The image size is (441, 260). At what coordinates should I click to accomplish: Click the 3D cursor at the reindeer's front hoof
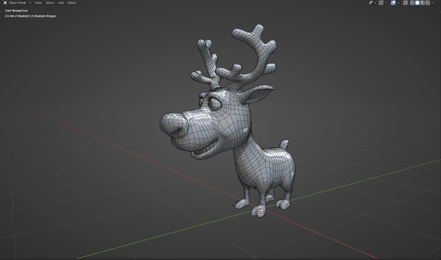260,208
